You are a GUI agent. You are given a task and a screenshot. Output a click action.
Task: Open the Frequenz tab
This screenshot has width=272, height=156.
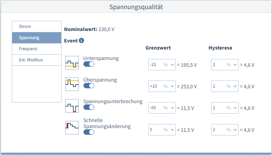(36, 49)
